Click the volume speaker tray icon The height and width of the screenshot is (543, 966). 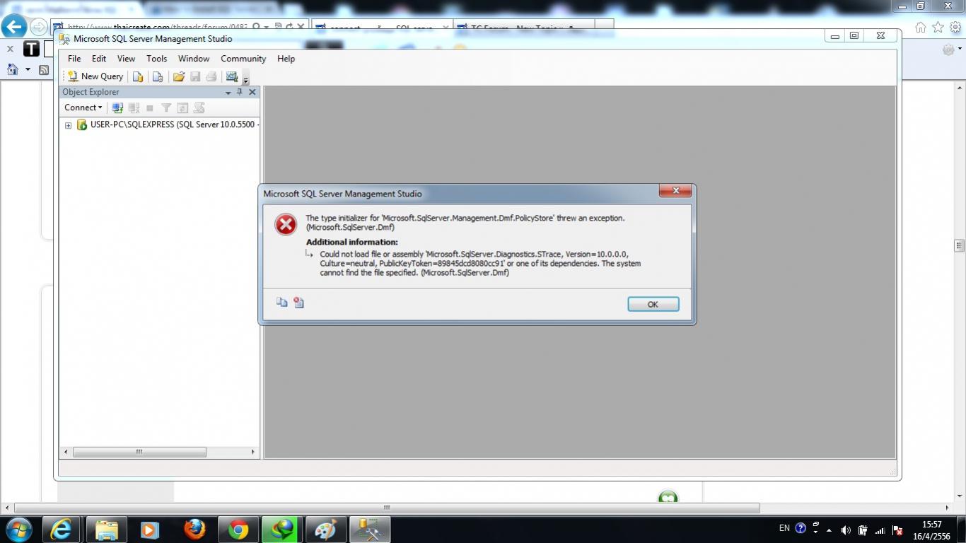click(x=846, y=530)
